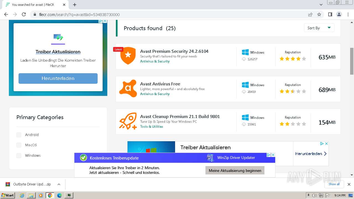The height and width of the screenshot is (199, 354).
Task: Click the 154MB size text
Action: 327,122
